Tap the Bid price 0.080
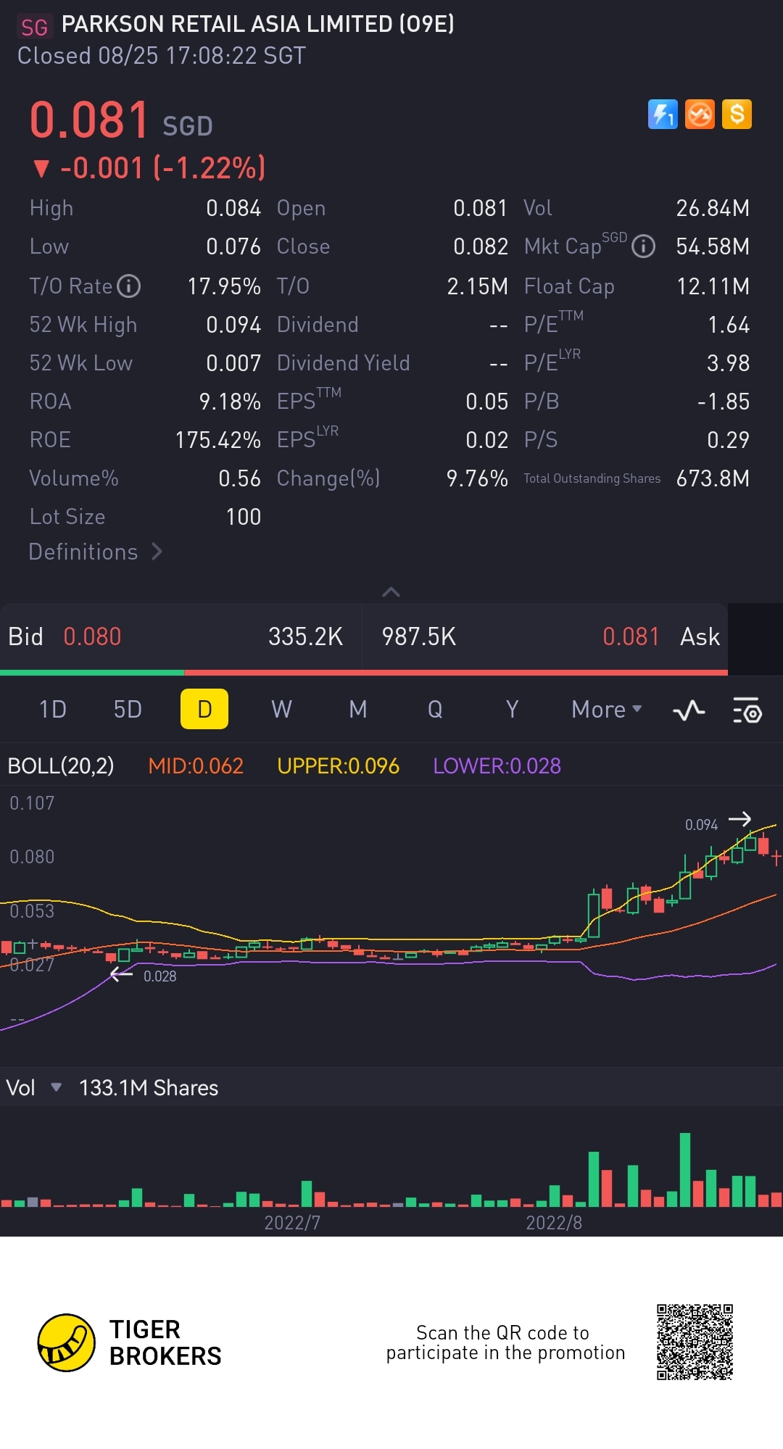 click(x=92, y=636)
